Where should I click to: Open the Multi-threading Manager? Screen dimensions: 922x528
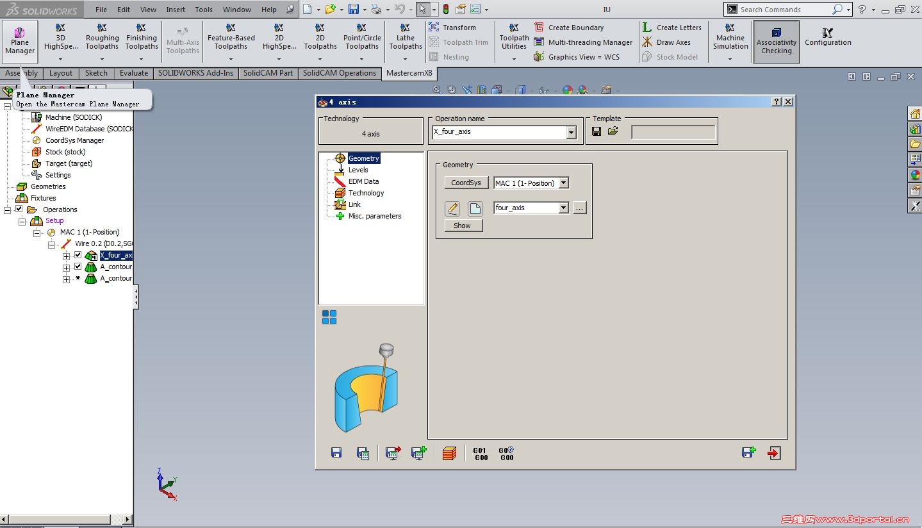pyautogui.click(x=583, y=42)
